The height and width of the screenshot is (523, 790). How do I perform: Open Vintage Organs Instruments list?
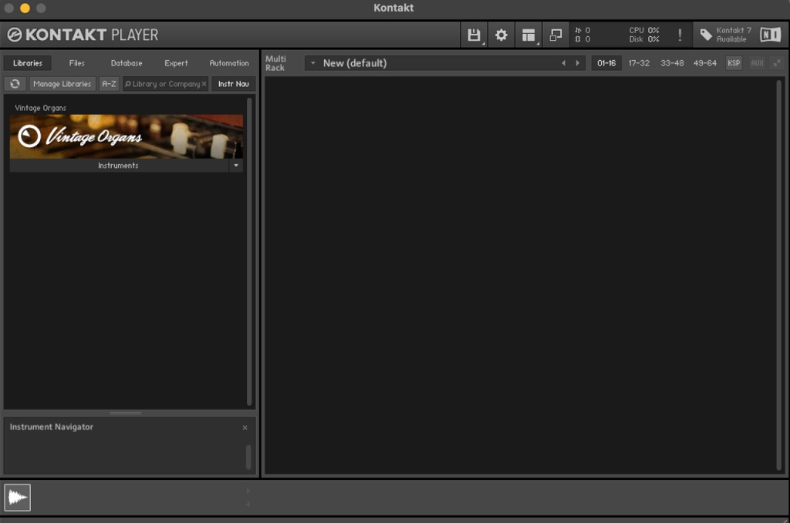click(x=119, y=166)
